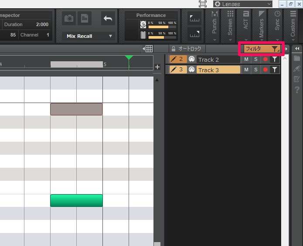This screenshot has width=303, height=246.
Task: Collapse the browser with double arrow icon
Action: click(x=297, y=49)
